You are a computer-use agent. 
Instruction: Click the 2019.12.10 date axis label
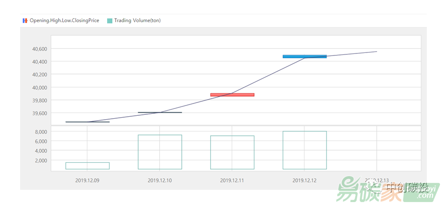click(x=160, y=181)
